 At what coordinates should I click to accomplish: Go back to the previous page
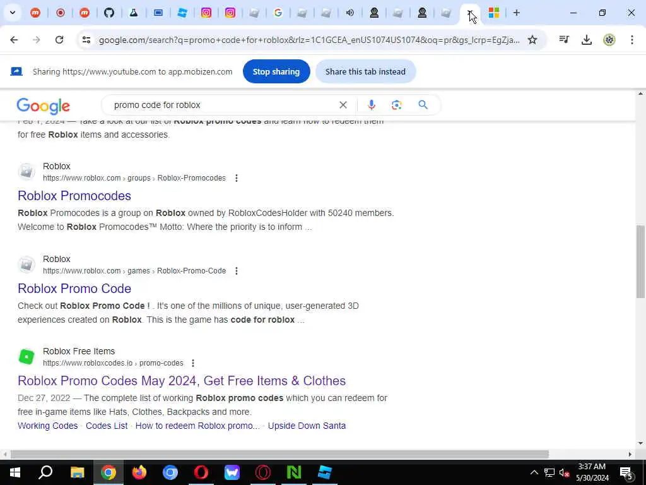[x=14, y=40]
